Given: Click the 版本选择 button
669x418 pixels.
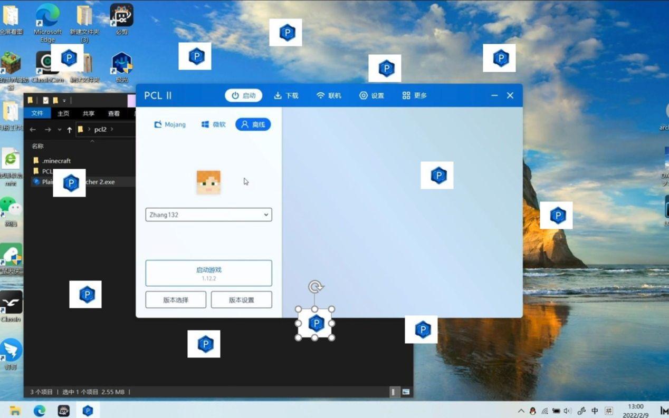Looking at the screenshot, I should pyautogui.click(x=176, y=300).
